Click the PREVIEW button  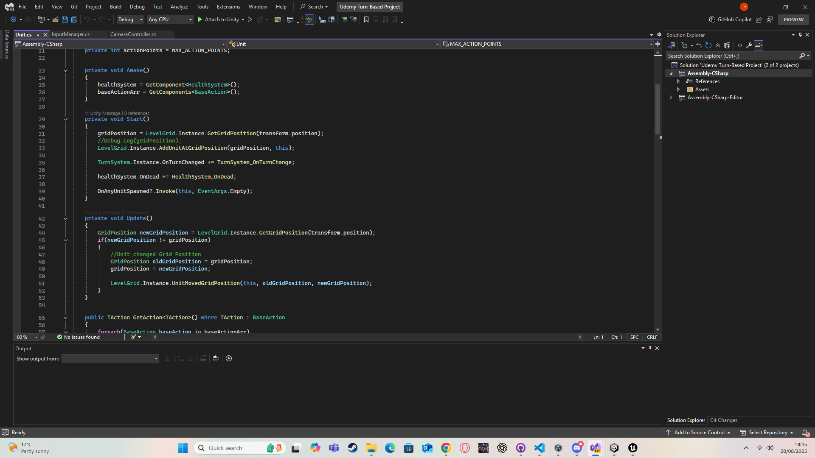(793, 20)
